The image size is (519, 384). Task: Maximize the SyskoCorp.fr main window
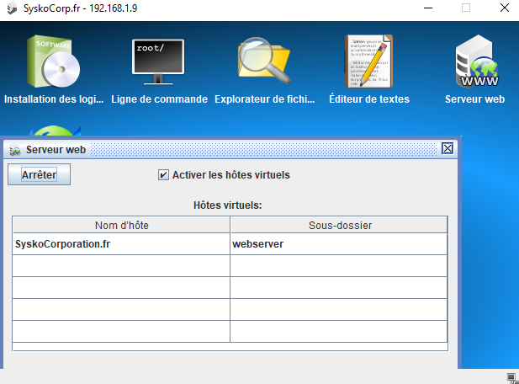pyautogui.click(x=465, y=8)
